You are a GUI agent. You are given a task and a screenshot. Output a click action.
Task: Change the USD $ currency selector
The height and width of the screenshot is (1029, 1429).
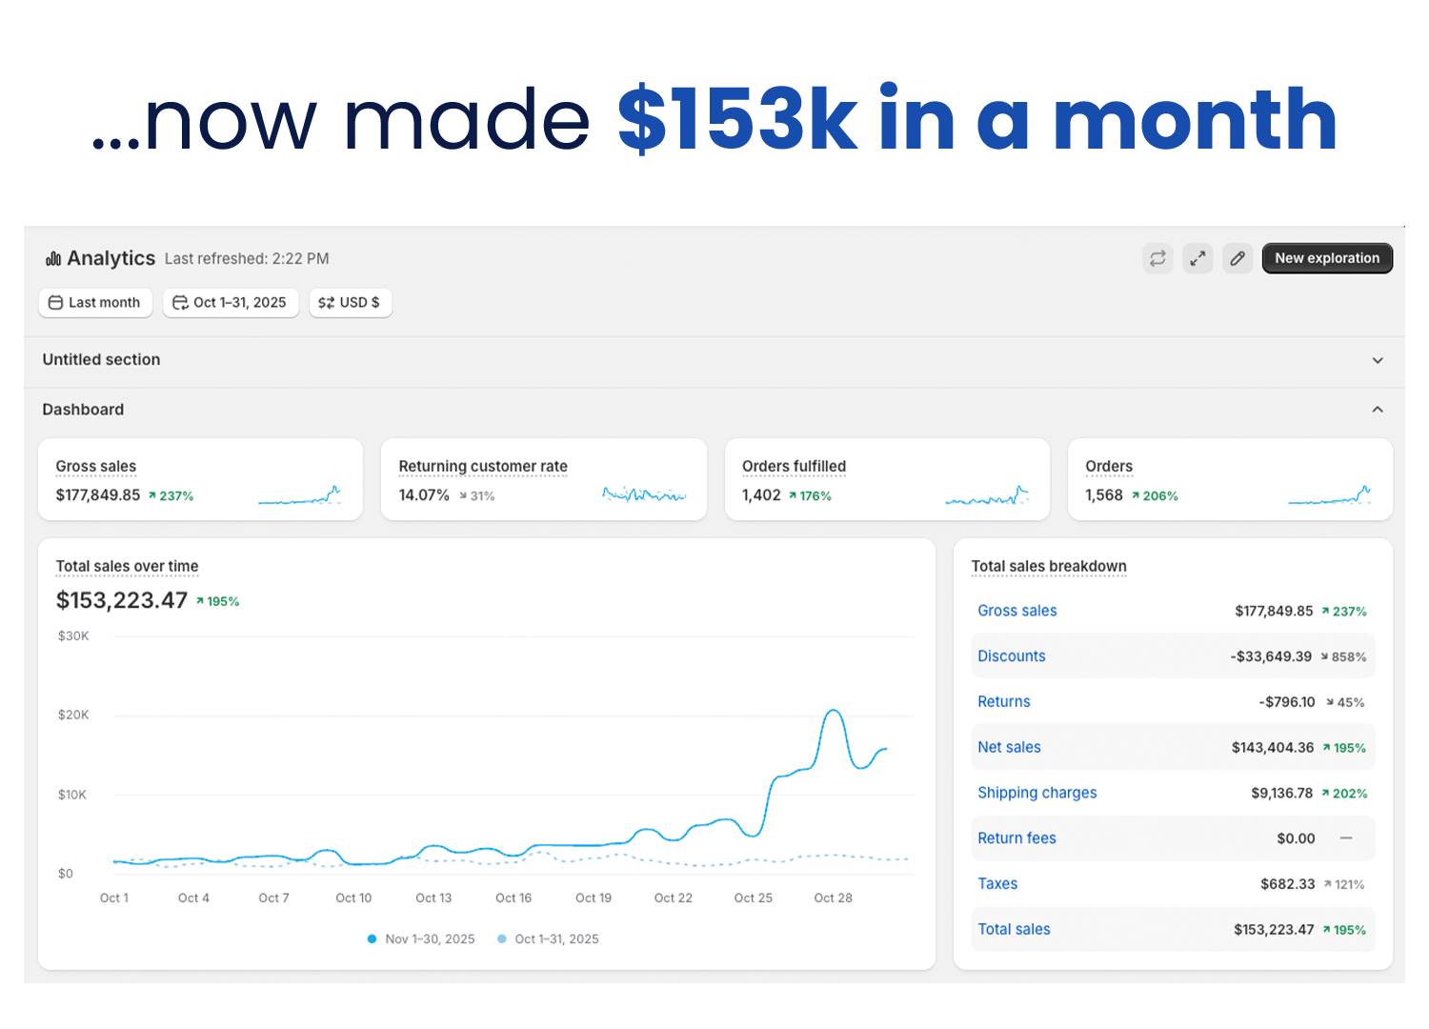[x=351, y=303]
